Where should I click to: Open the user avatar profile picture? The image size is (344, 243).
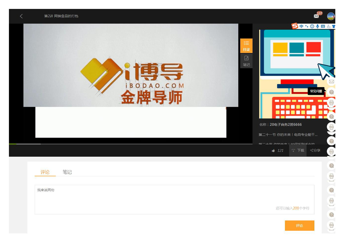click(331, 16)
